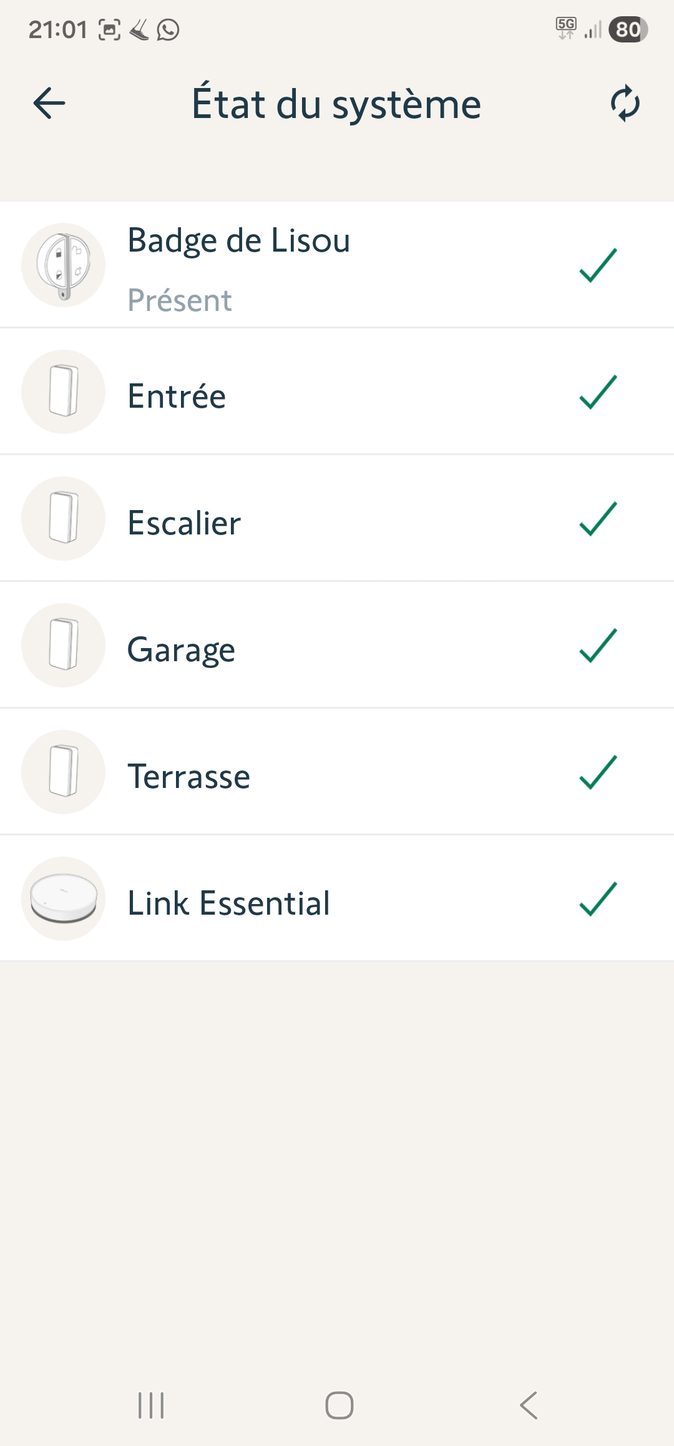Viewport: 674px width, 1446px height.
Task: Tap the Présent status text
Action: tap(180, 300)
